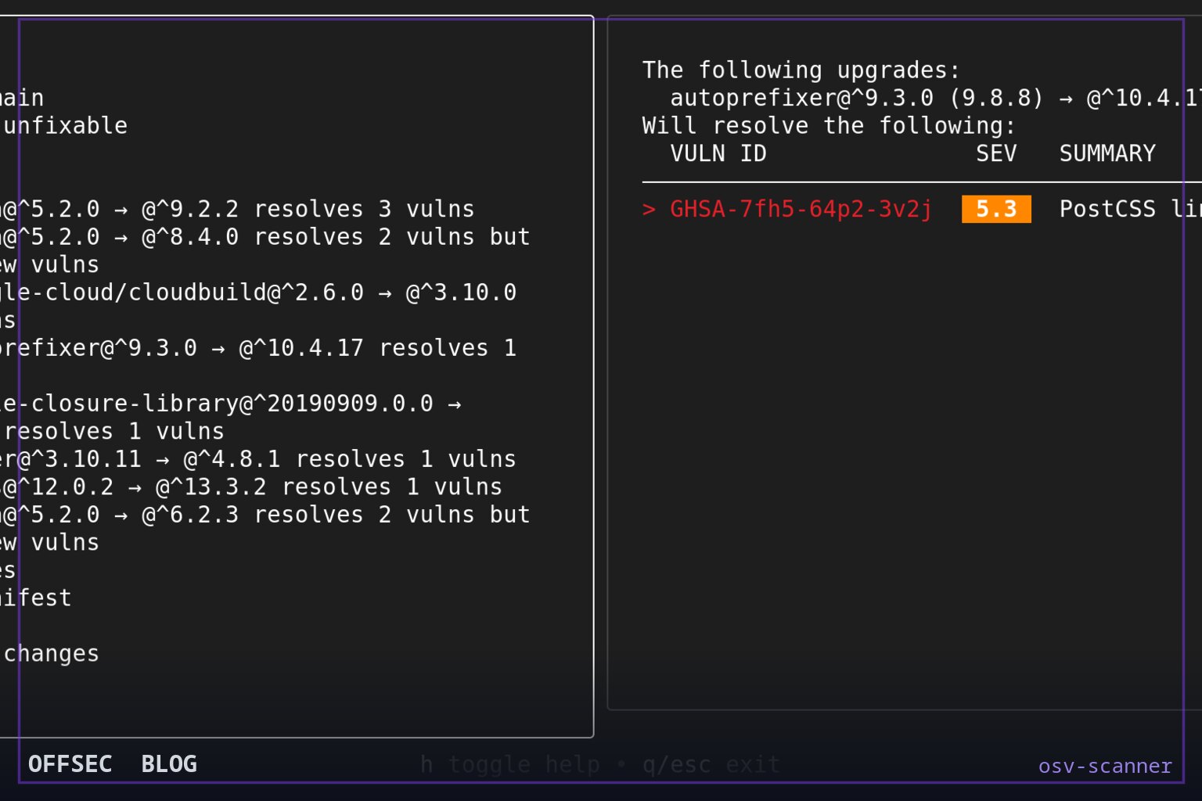The image size is (1202, 801).
Task: Click the PostCSS summary text
Action: pyautogui.click(x=1130, y=209)
